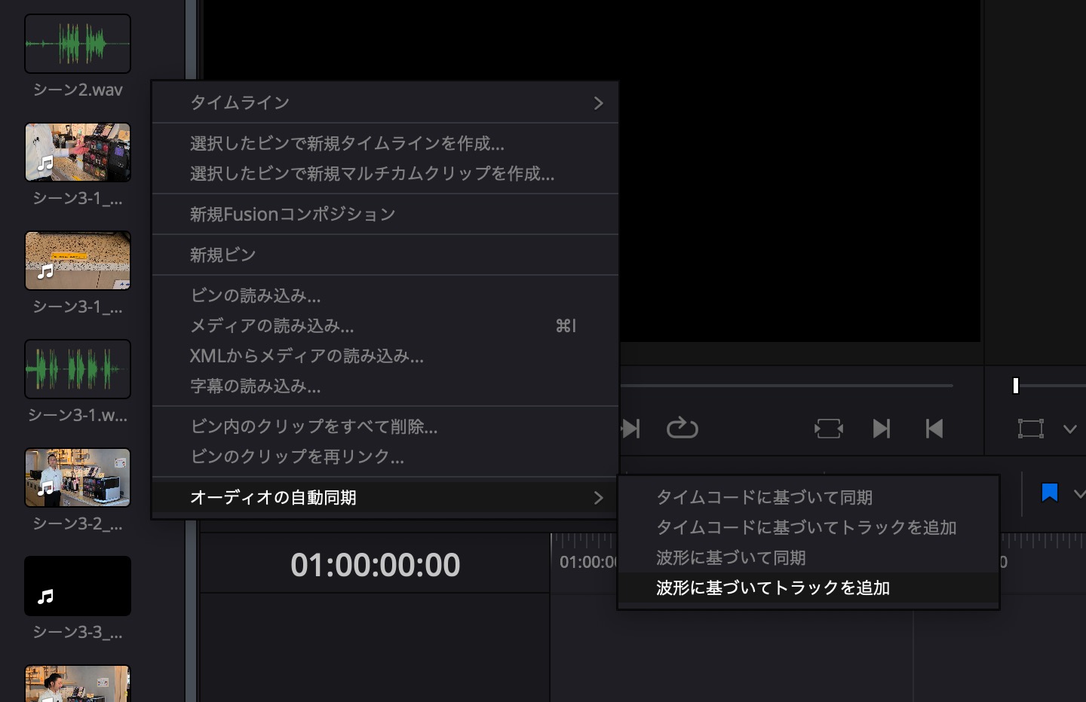Click the jump-to-previous-clip transport icon

pos(934,428)
